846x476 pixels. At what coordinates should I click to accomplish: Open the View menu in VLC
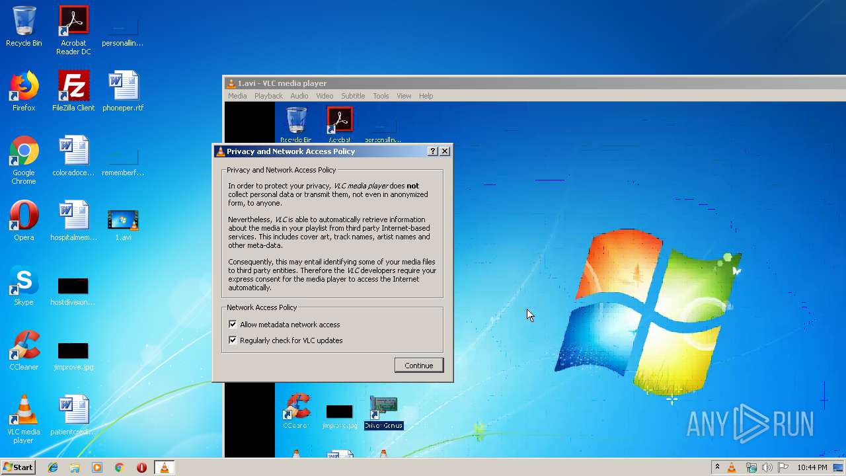pyautogui.click(x=404, y=96)
